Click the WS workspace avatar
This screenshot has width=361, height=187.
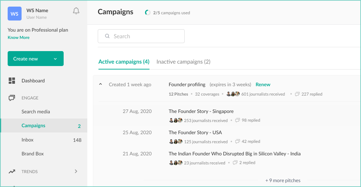[15, 14]
